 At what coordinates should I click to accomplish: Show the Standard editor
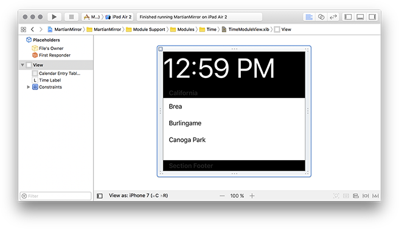(309, 17)
